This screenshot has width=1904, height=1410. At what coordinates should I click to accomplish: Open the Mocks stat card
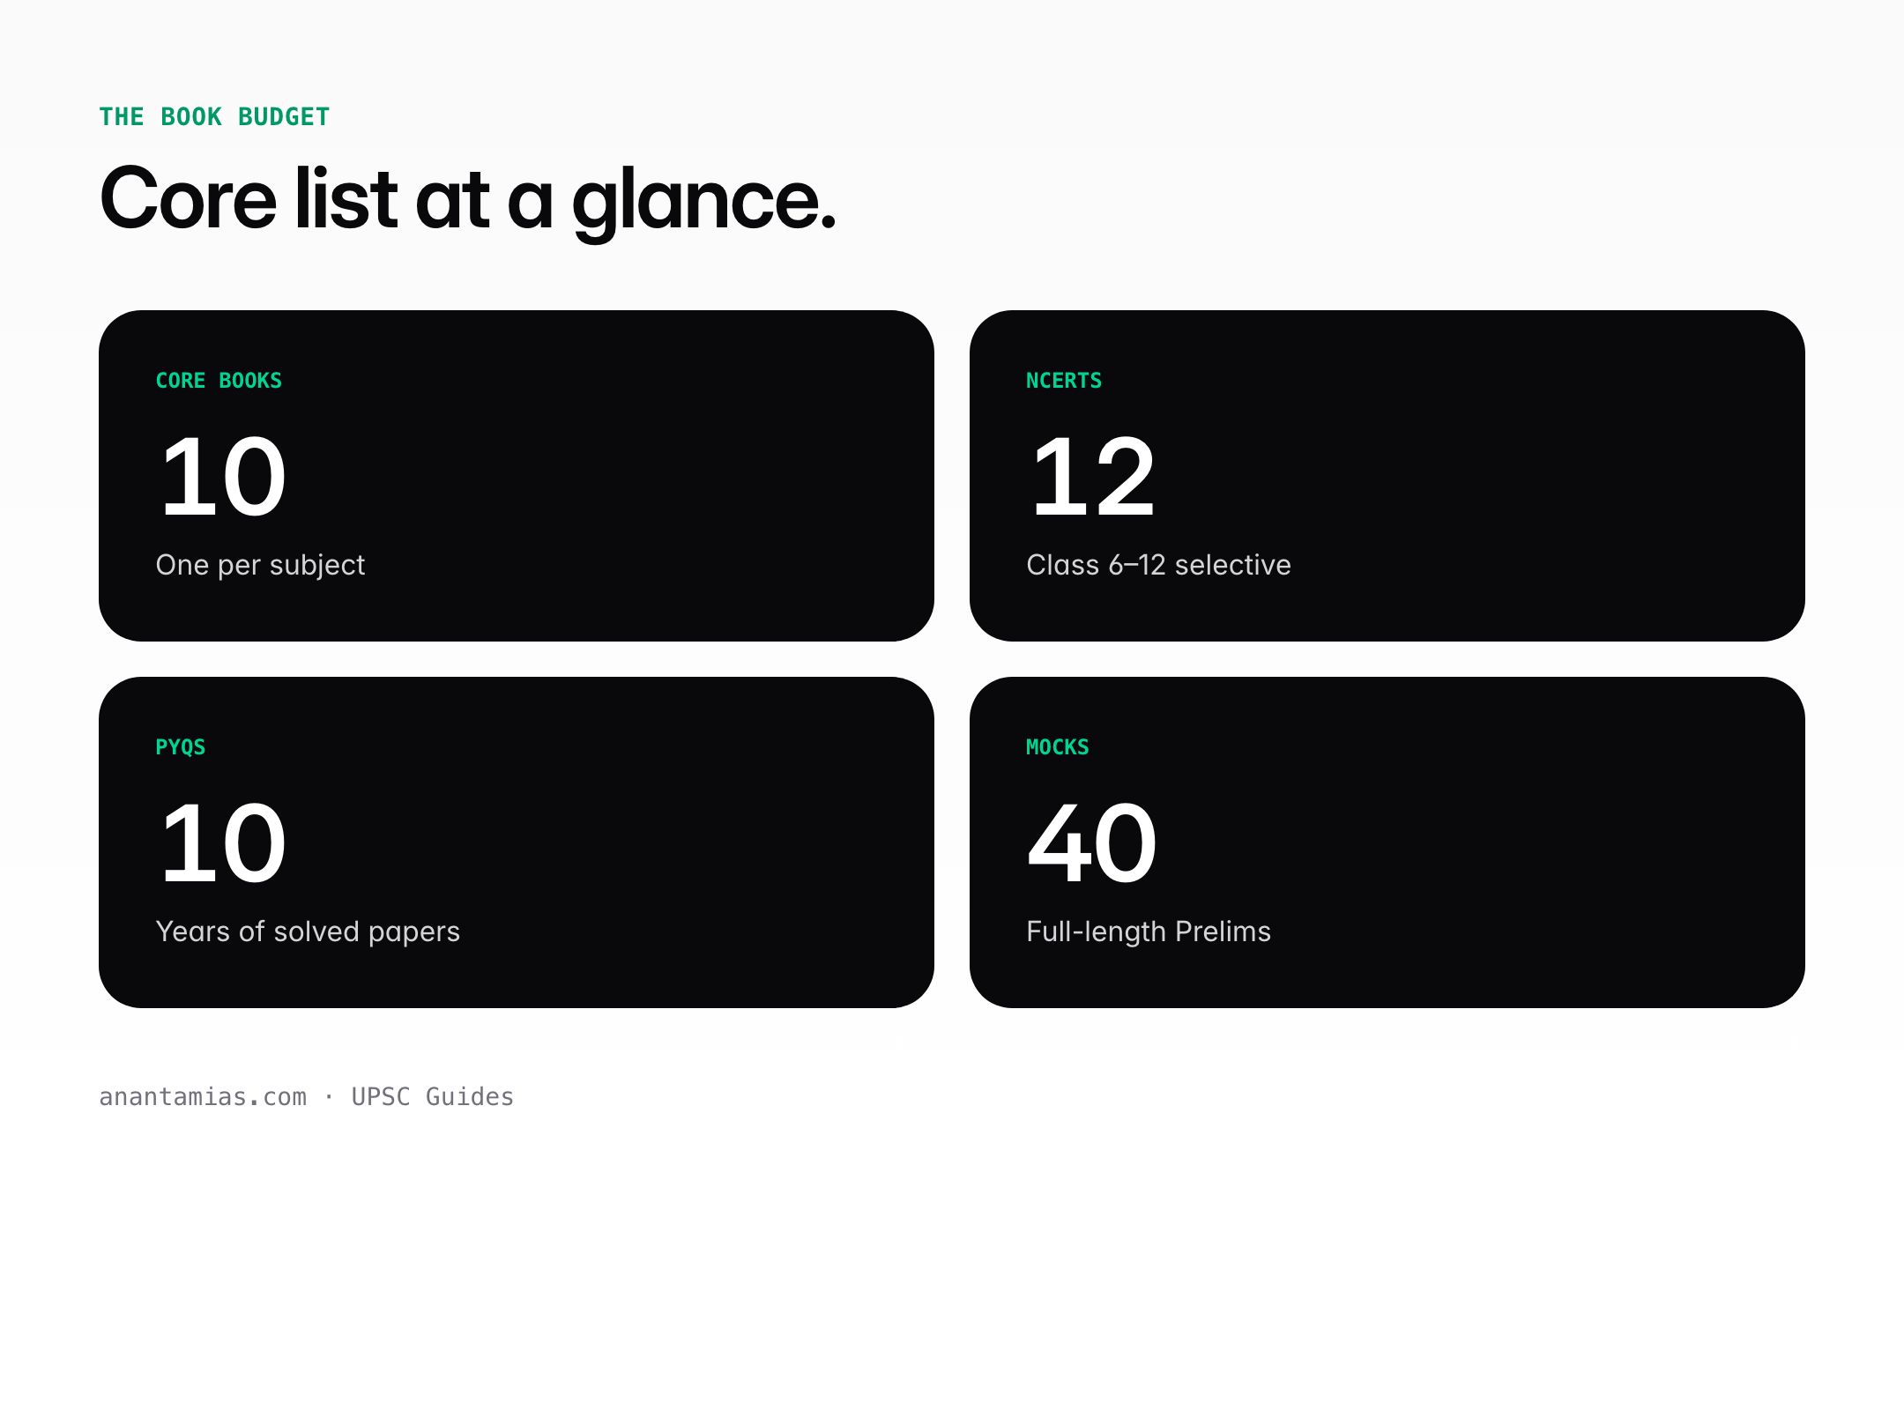point(1387,842)
